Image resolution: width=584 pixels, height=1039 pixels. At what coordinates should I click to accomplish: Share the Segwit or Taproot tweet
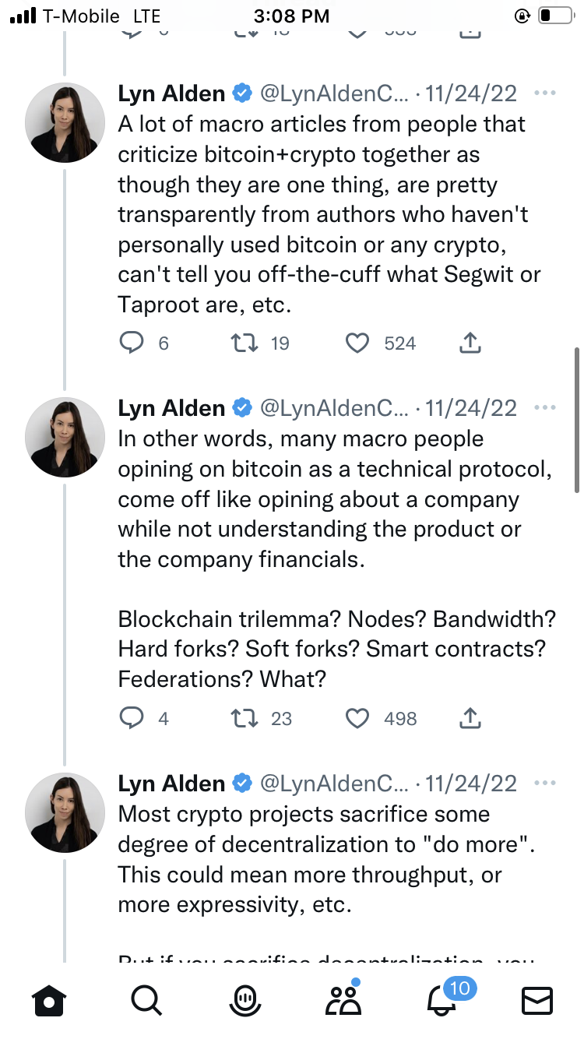tap(470, 343)
